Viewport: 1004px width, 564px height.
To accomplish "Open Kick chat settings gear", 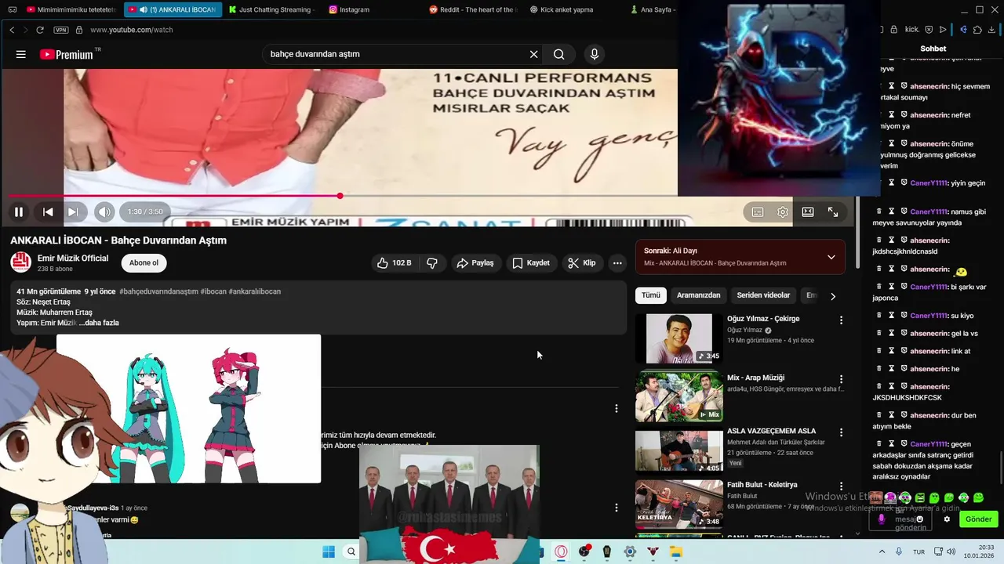I will click(x=947, y=519).
